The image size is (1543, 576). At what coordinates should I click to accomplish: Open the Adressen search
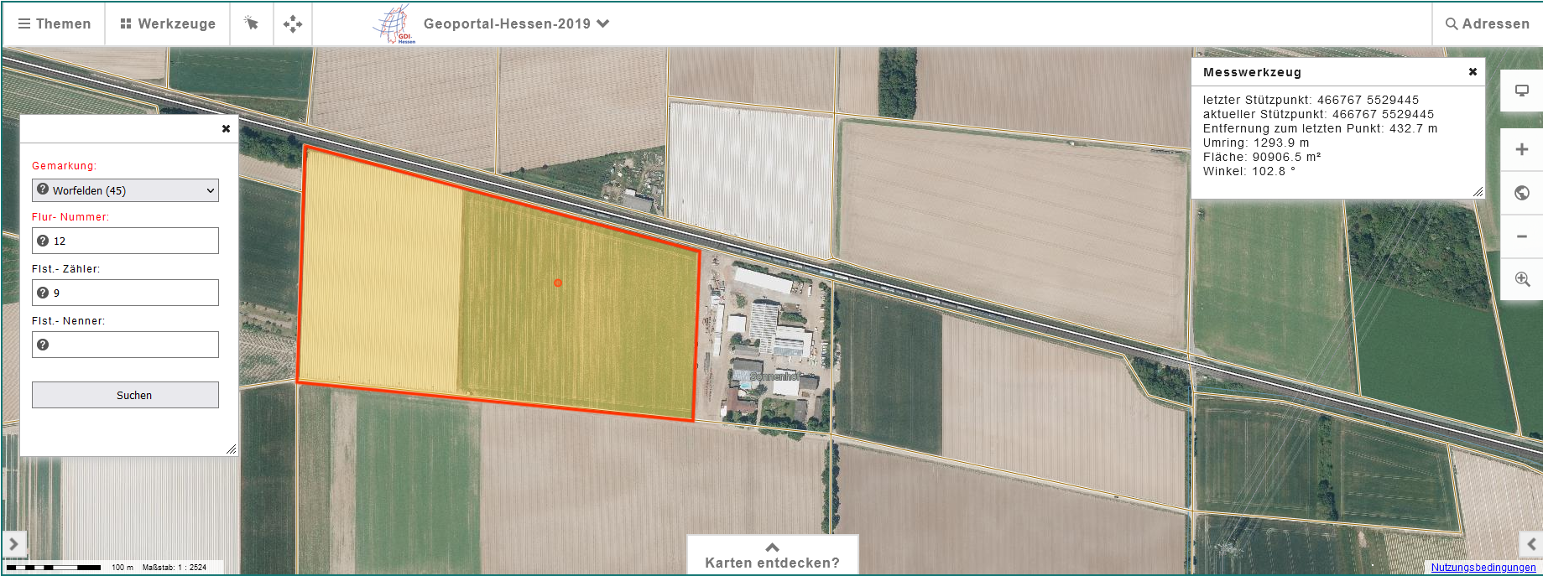1487,23
